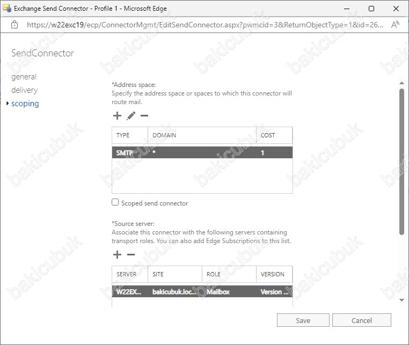Screen dimensions: 409x345
Task: Select the scoping tab
Action: (x=25, y=104)
